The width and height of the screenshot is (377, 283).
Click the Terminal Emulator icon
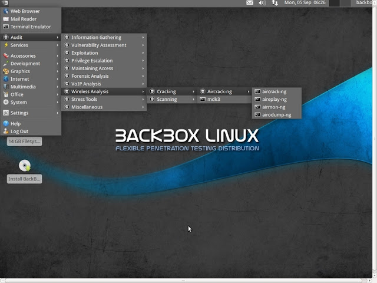click(x=6, y=27)
